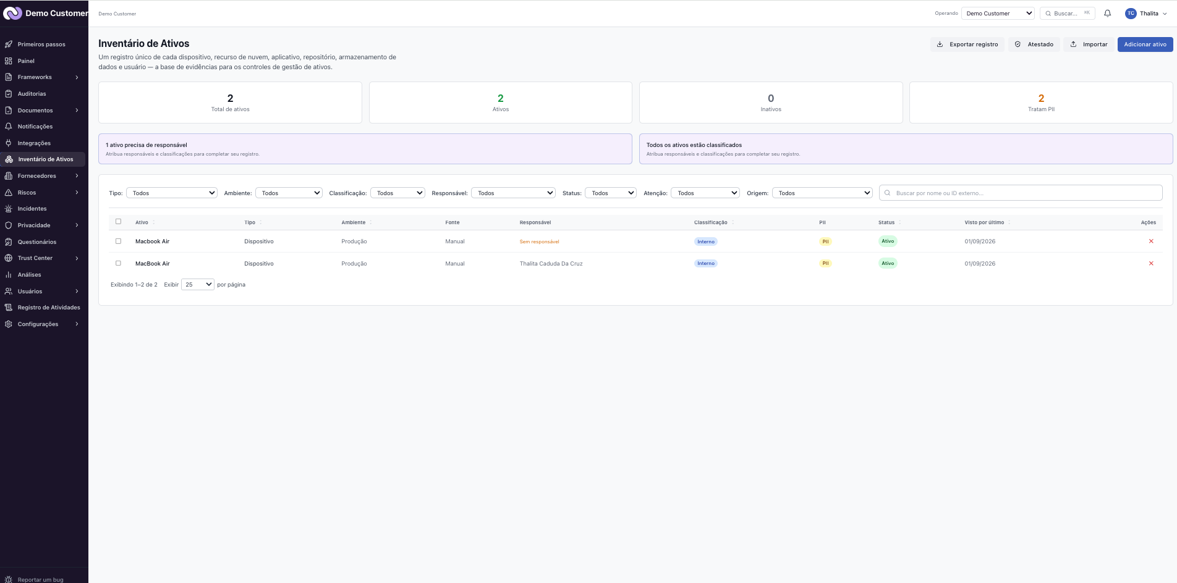Toggle the select-all checkbox in table header
The height and width of the screenshot is (583, 1177).
tap(118, 222)
